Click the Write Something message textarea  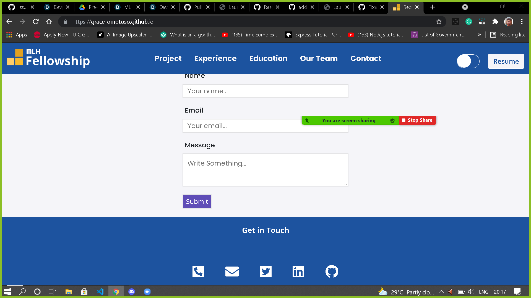coord(265,170)
